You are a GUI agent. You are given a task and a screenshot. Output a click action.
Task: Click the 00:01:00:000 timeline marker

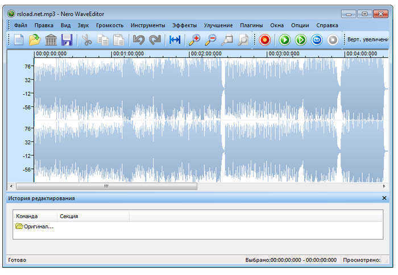coord(128,53)
